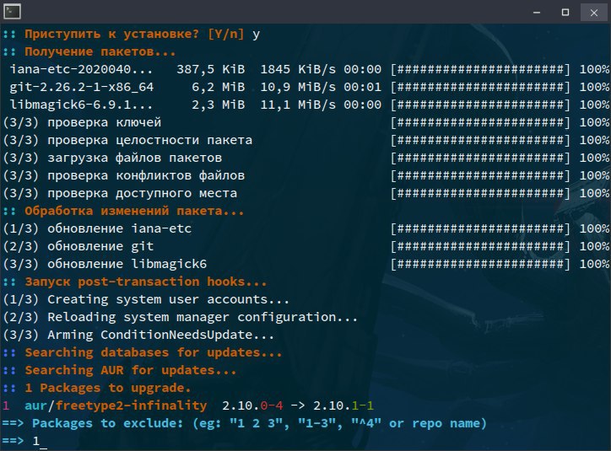Click the '6,2 MiB' size value
Screen dimensions: 611x451
(x=219, y=87)
